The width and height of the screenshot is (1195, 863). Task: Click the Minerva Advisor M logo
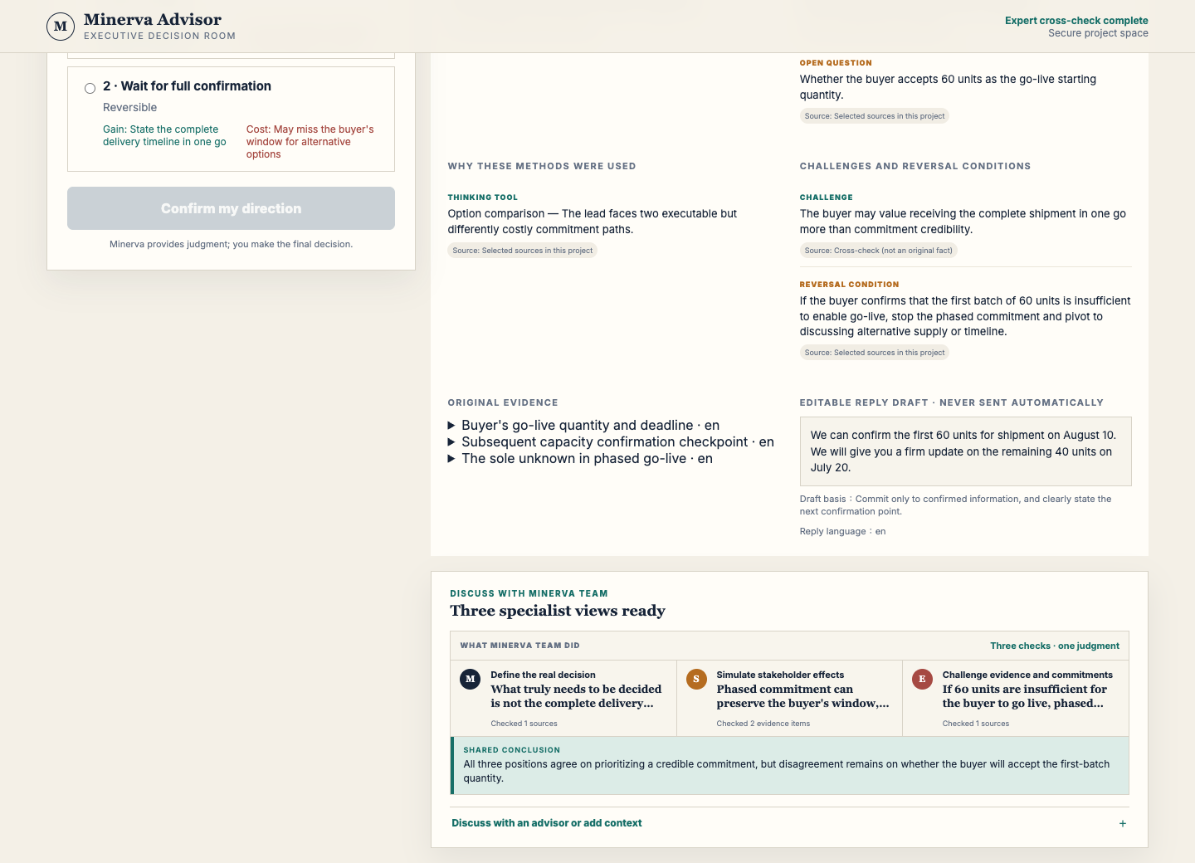click(x=61, y=27)
